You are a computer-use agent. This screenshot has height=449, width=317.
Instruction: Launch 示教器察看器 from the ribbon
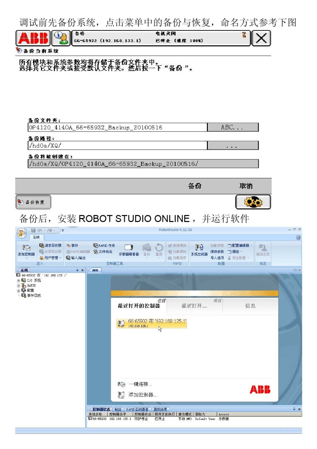129,250
